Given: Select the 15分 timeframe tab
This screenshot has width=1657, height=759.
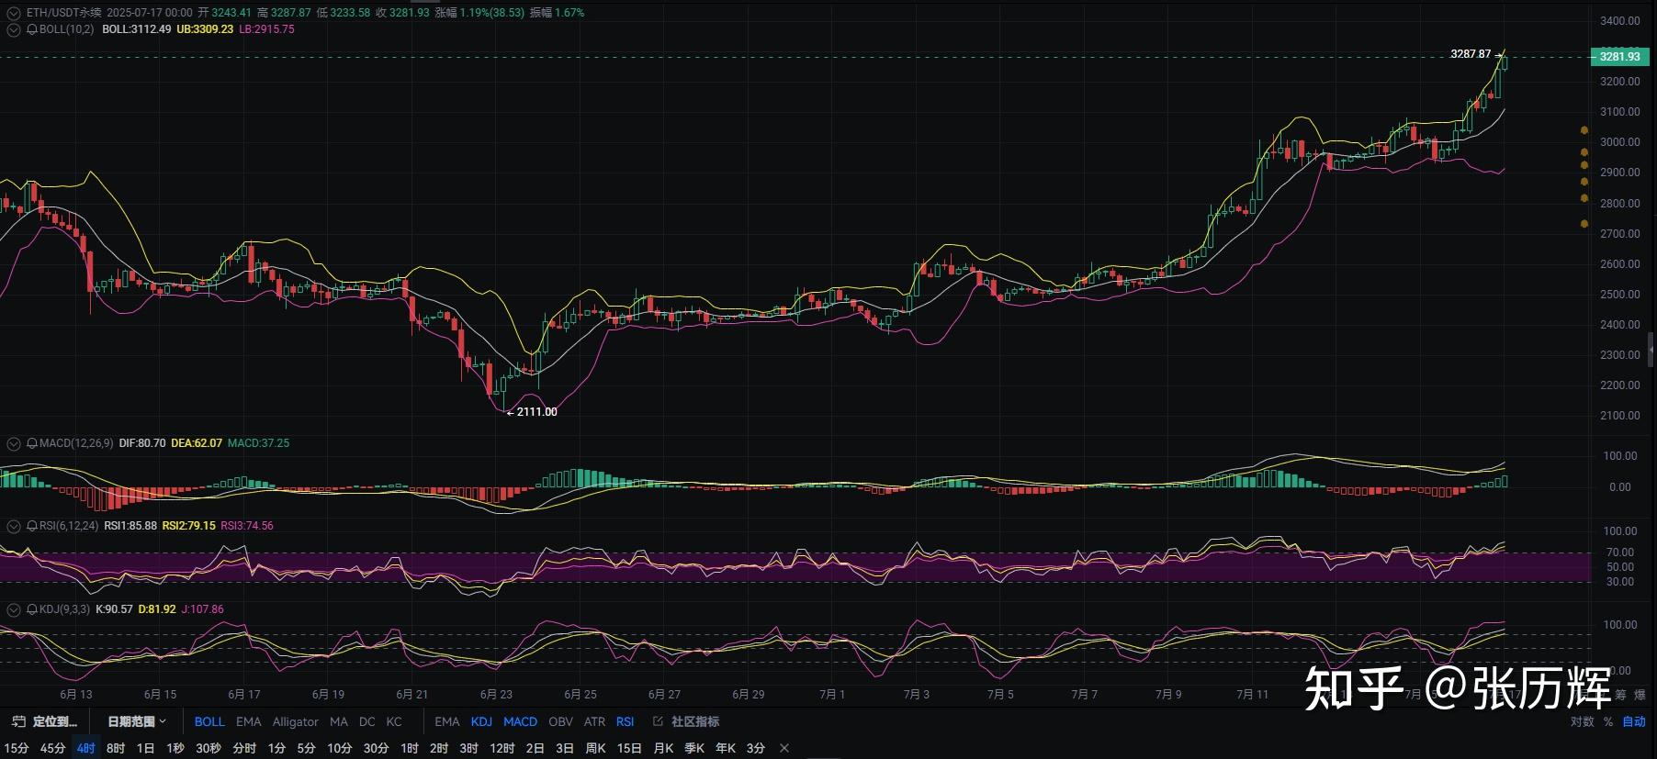Looking at the screenshot, I should pos(17,748).
